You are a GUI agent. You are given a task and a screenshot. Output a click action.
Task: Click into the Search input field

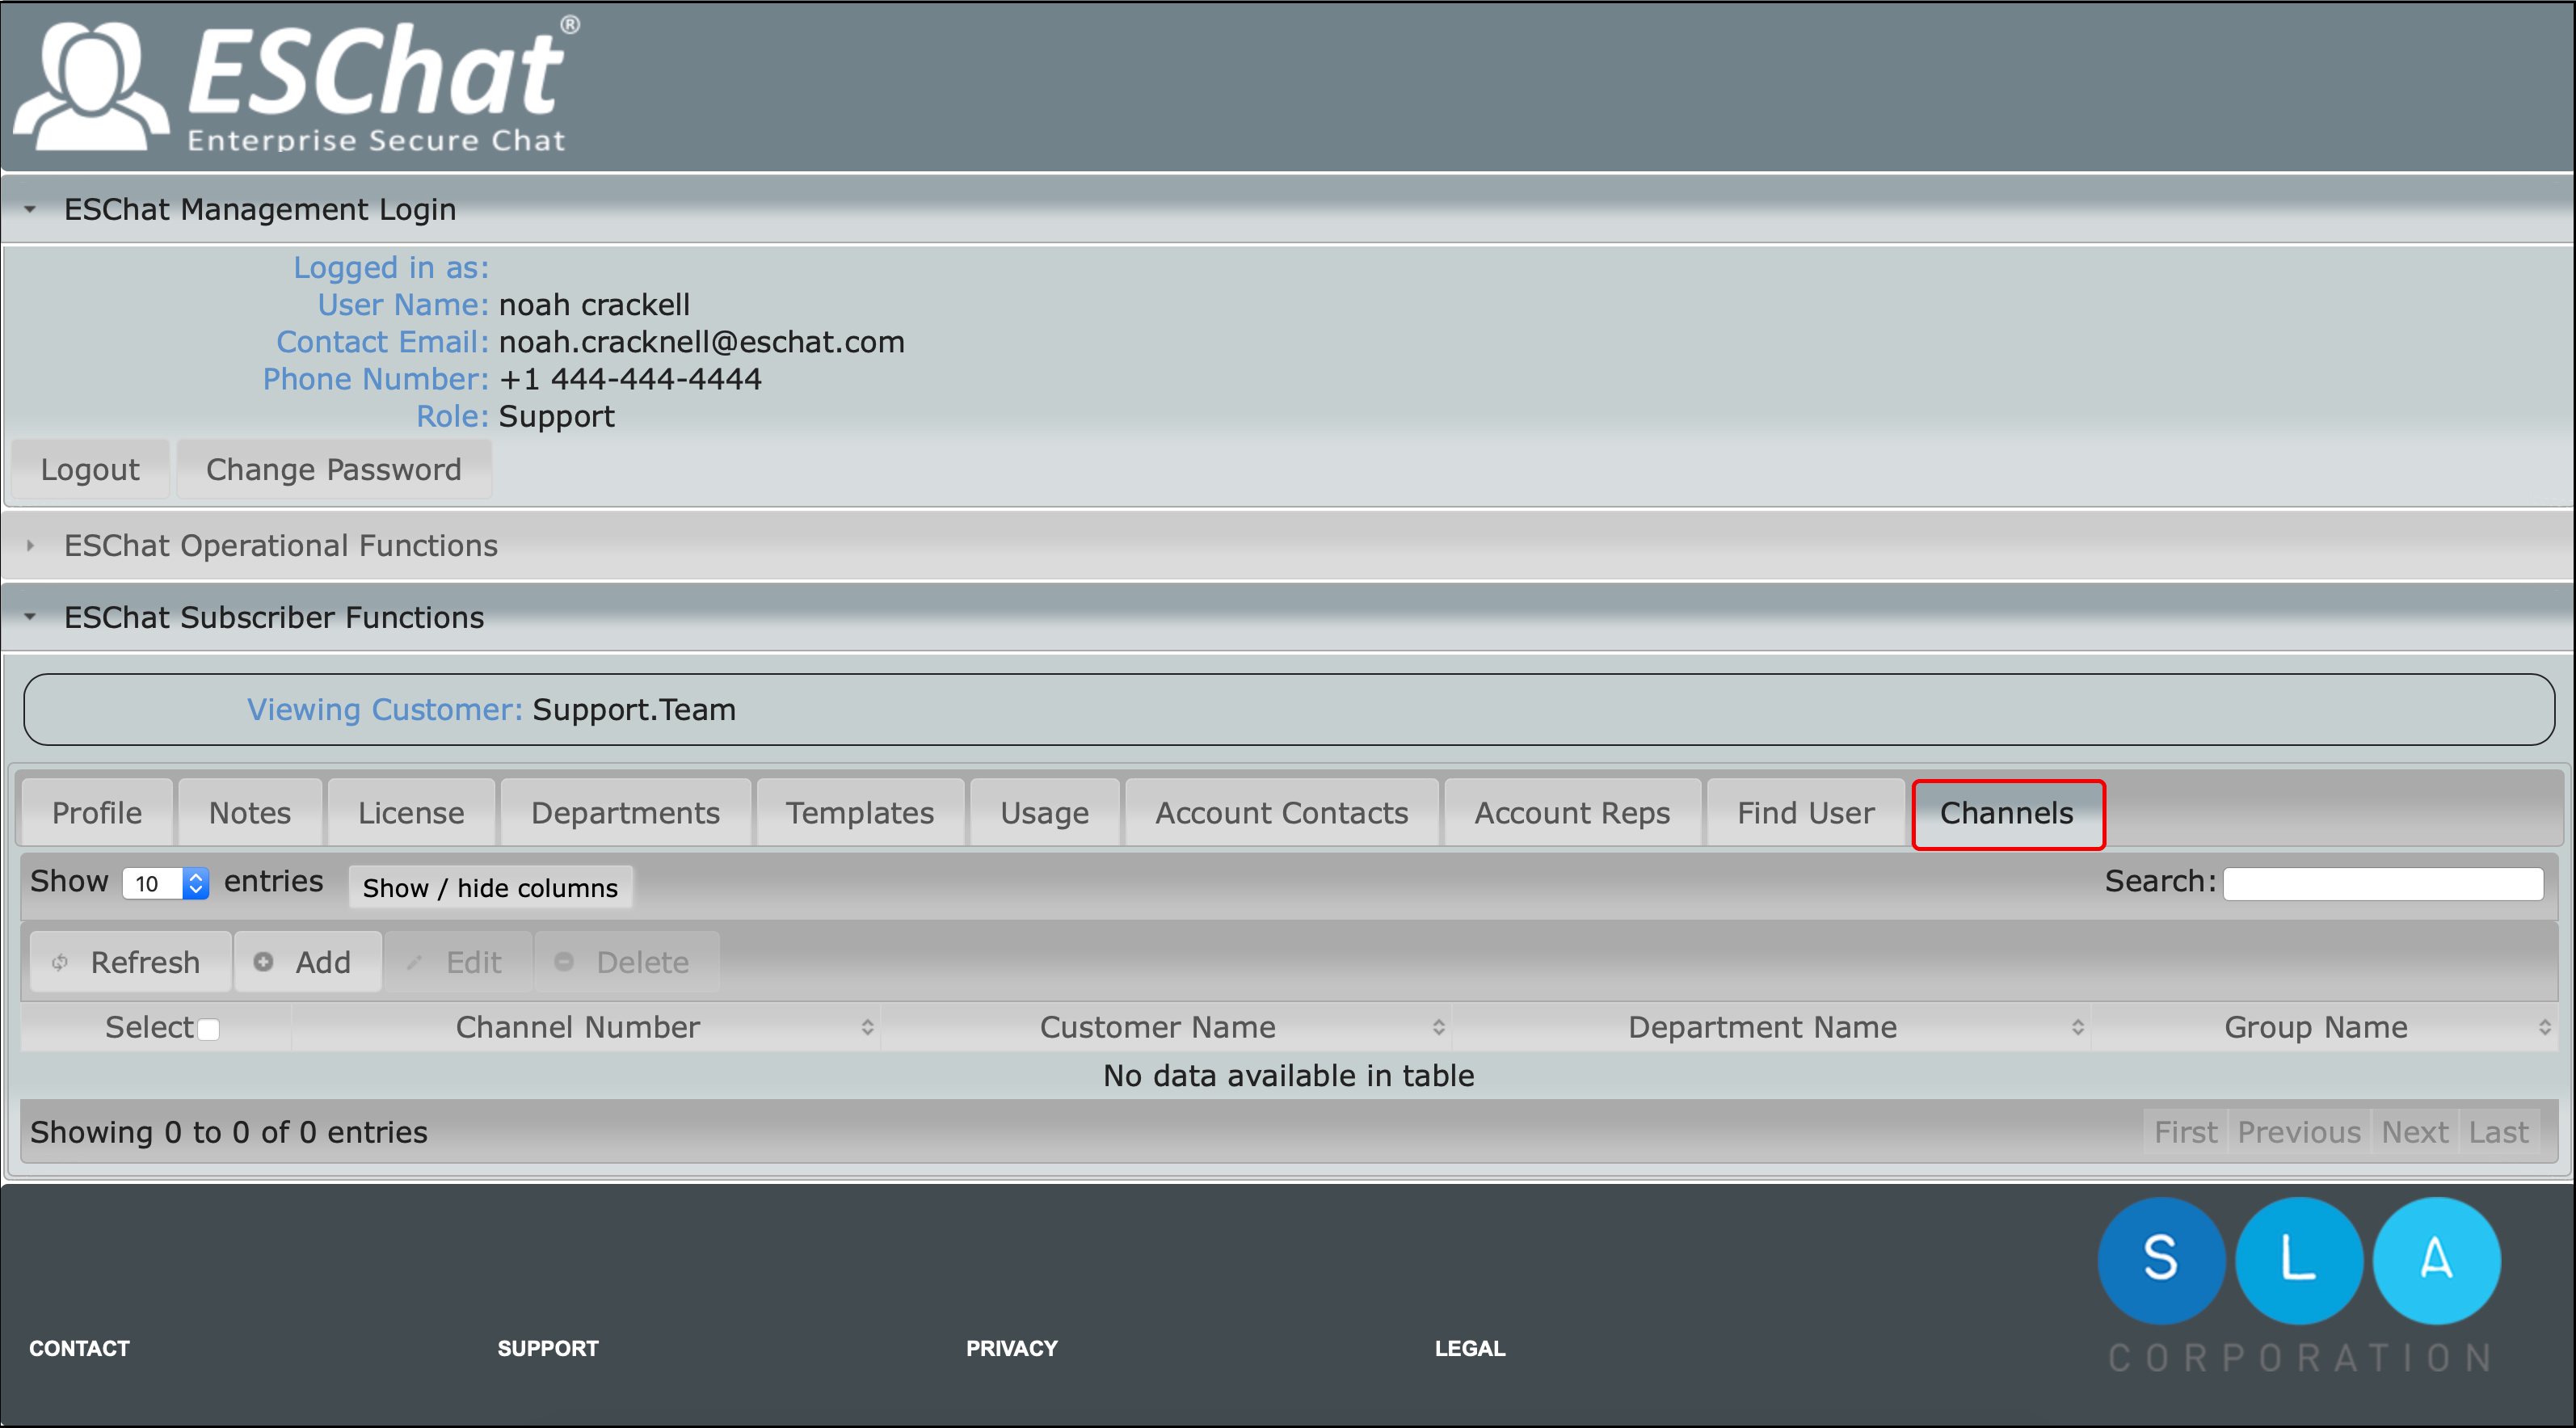click(2382, 883)
